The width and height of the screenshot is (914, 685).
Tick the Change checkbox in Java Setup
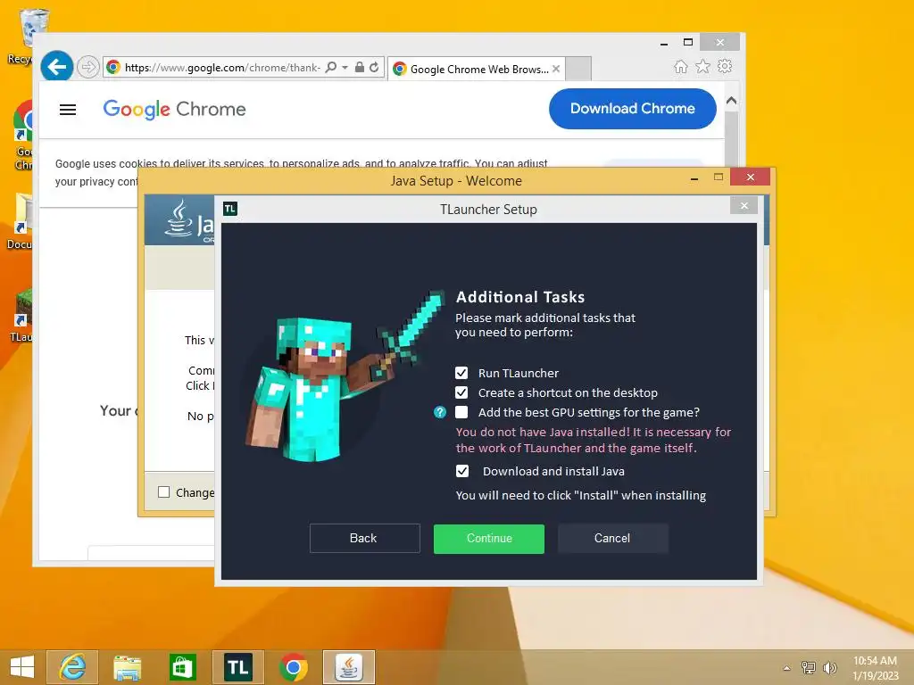click(164, 492)
